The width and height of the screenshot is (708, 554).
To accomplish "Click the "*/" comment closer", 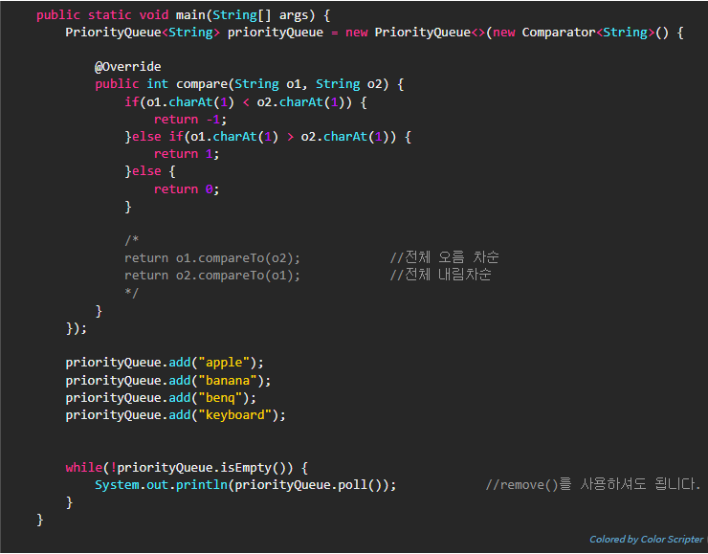I will pos(132,293).
